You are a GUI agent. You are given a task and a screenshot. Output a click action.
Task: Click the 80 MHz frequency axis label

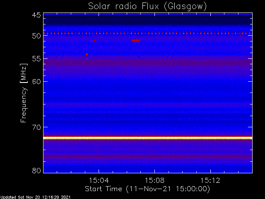(x=36, y=170)
